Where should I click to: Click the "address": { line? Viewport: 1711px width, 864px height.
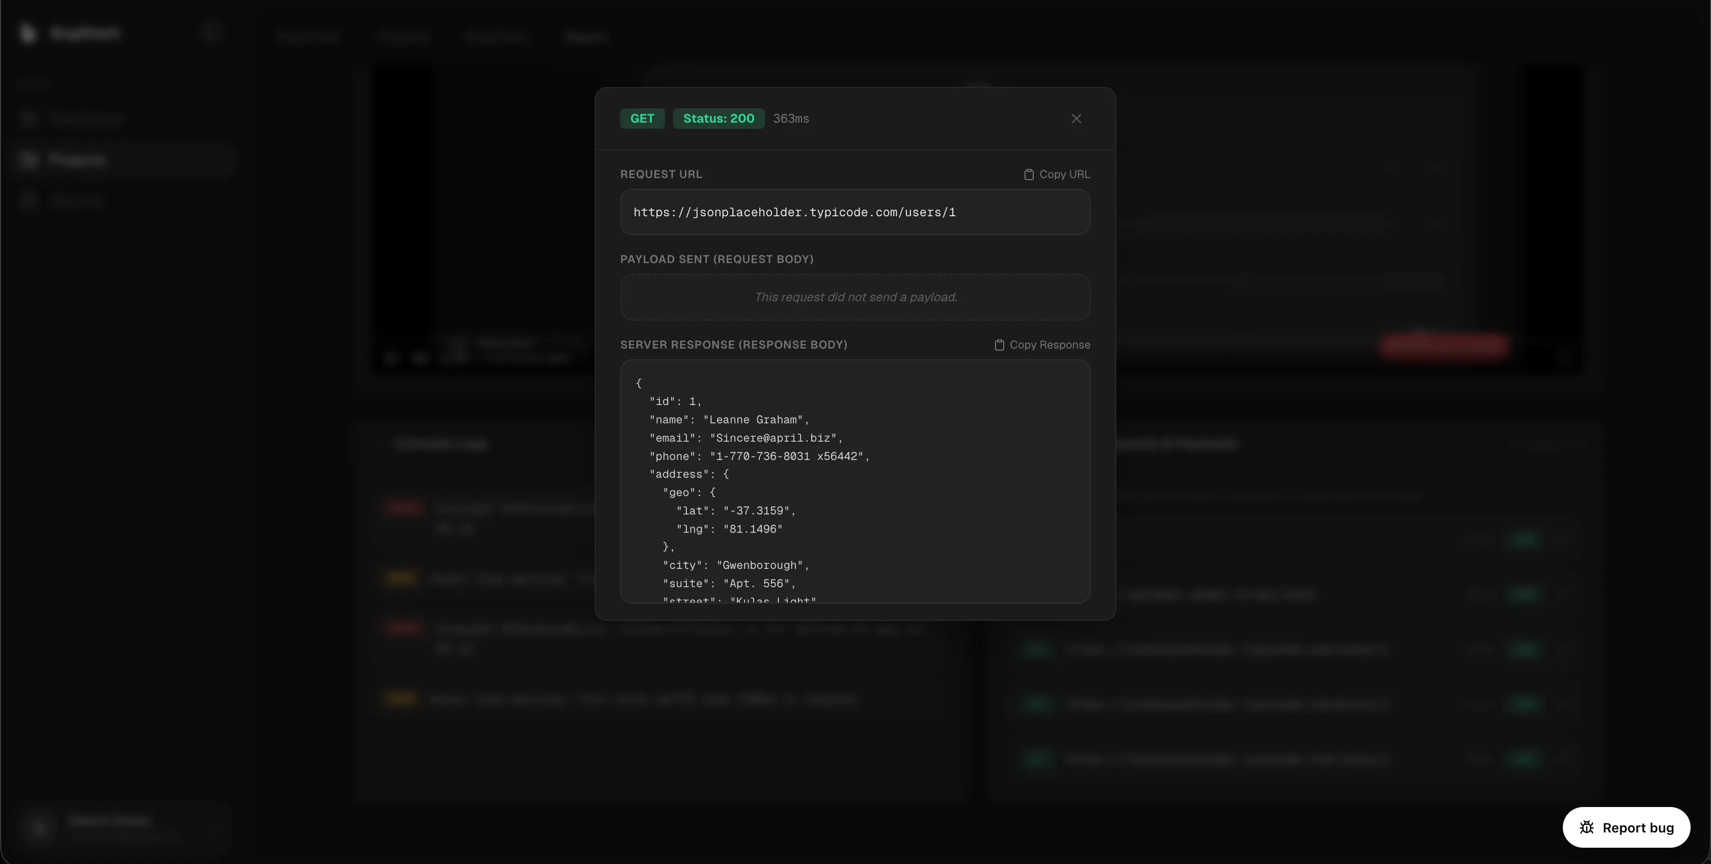pyautogui.click(x=689, y=474)
